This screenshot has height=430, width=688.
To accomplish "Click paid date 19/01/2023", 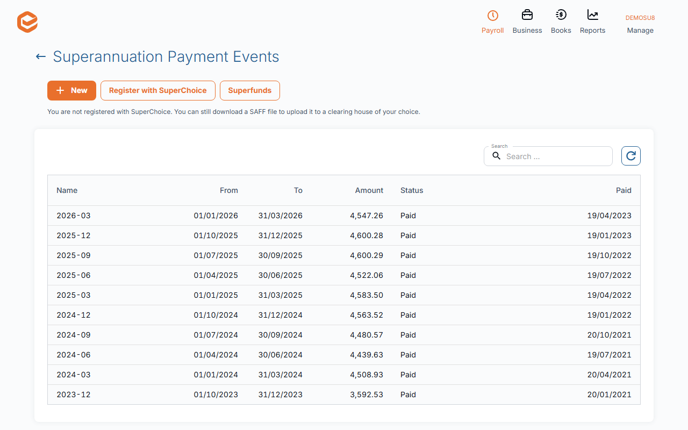I will (610, 235).
